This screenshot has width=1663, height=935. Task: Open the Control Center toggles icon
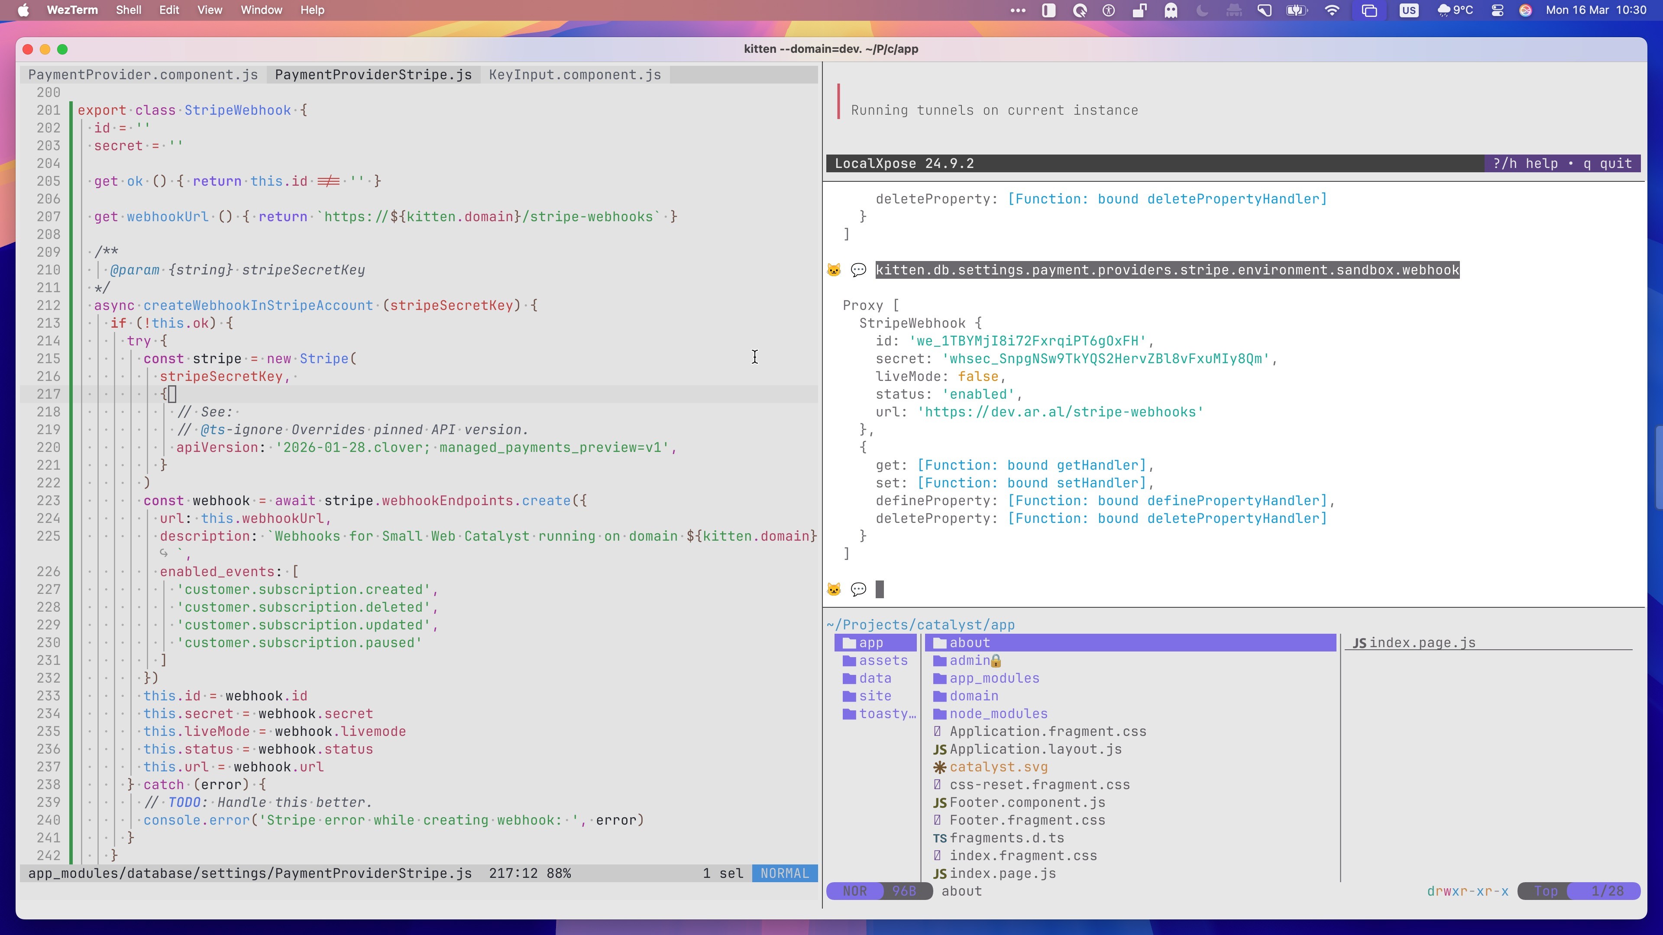pyautogui.click(x=1497, y=10)
